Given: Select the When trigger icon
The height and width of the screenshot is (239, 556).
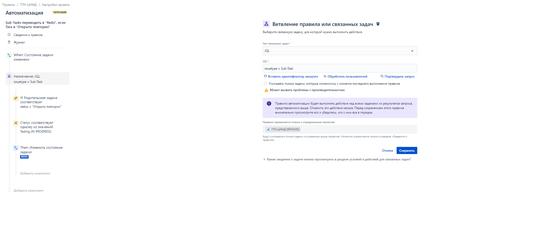Looking at the screenshot, I should (9, 55).
